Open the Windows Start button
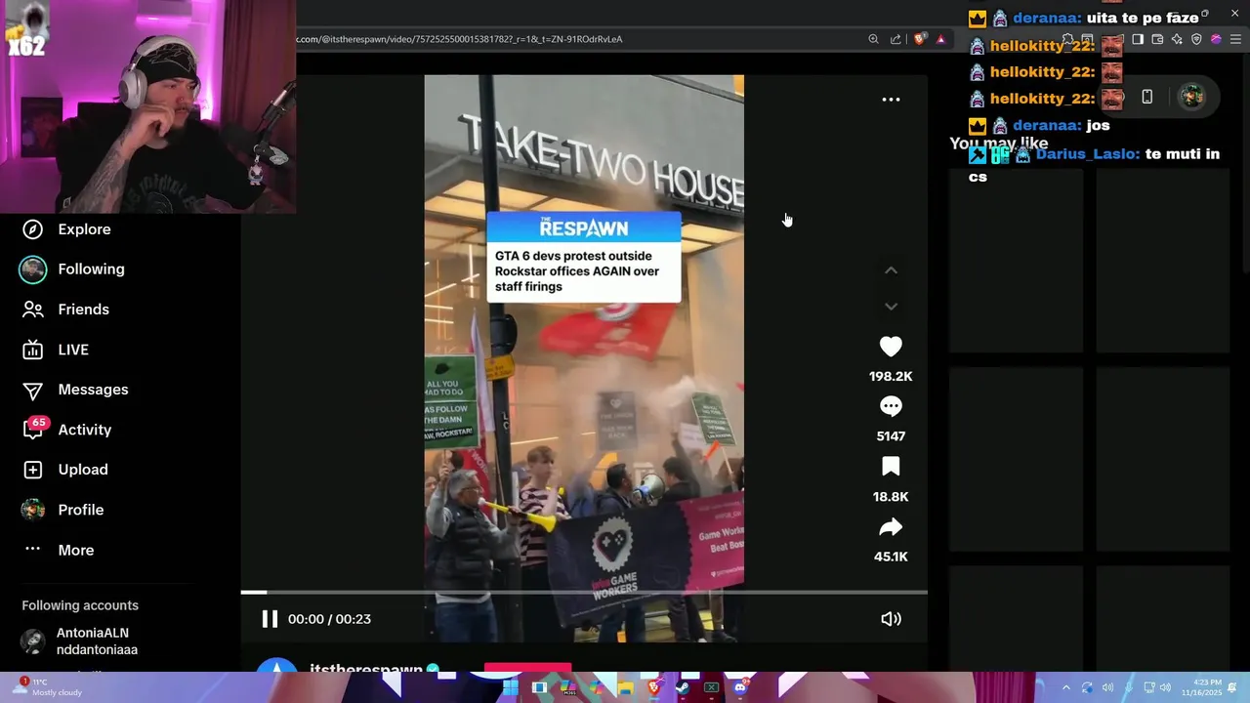Viewport: 1250px width, 703px height. 511,688
